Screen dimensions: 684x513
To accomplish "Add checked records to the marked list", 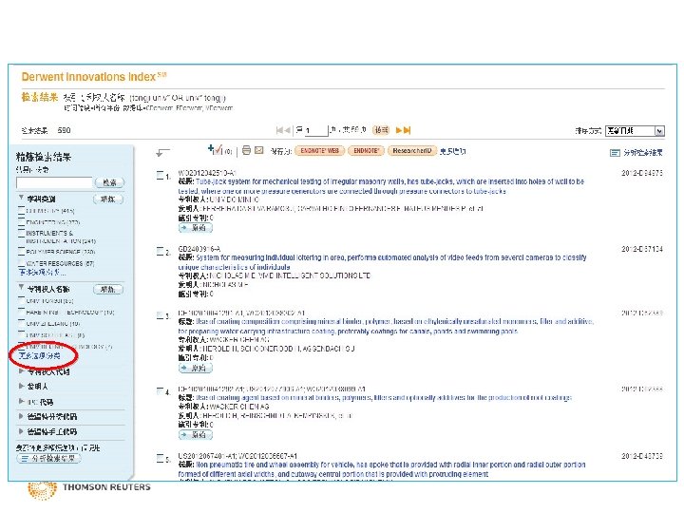I will pyautogui.click(x=215, y=150).
